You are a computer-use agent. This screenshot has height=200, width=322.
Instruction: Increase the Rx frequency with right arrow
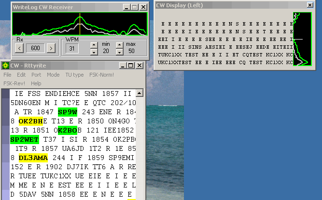(x=51, y=48)
